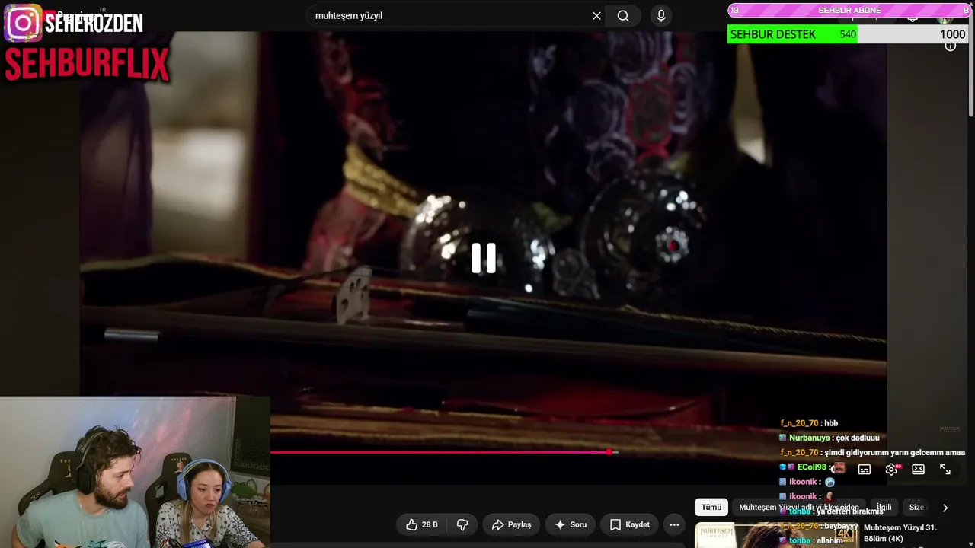The image size is (975, 548).
Task: Clear the search box with the X
Action: pos(596,16)
